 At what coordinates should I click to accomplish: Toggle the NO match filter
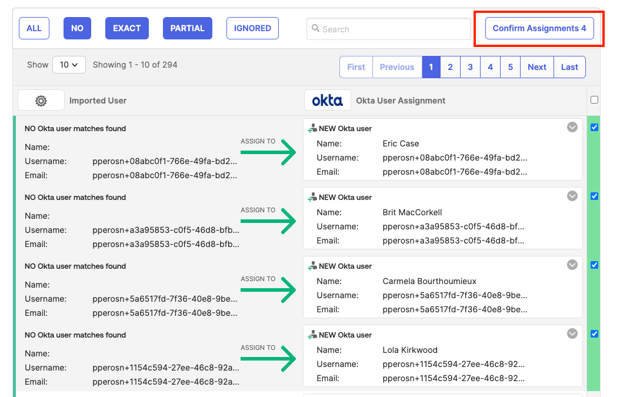(77, 28)
